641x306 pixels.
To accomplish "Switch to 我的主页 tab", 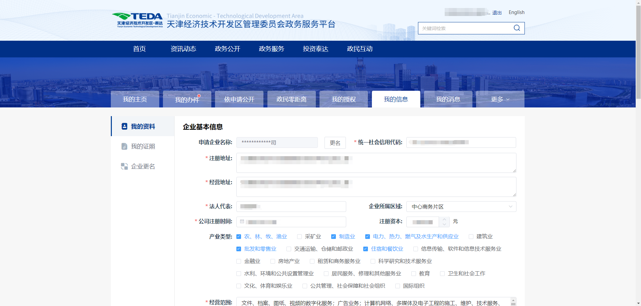I will point(135,99).
